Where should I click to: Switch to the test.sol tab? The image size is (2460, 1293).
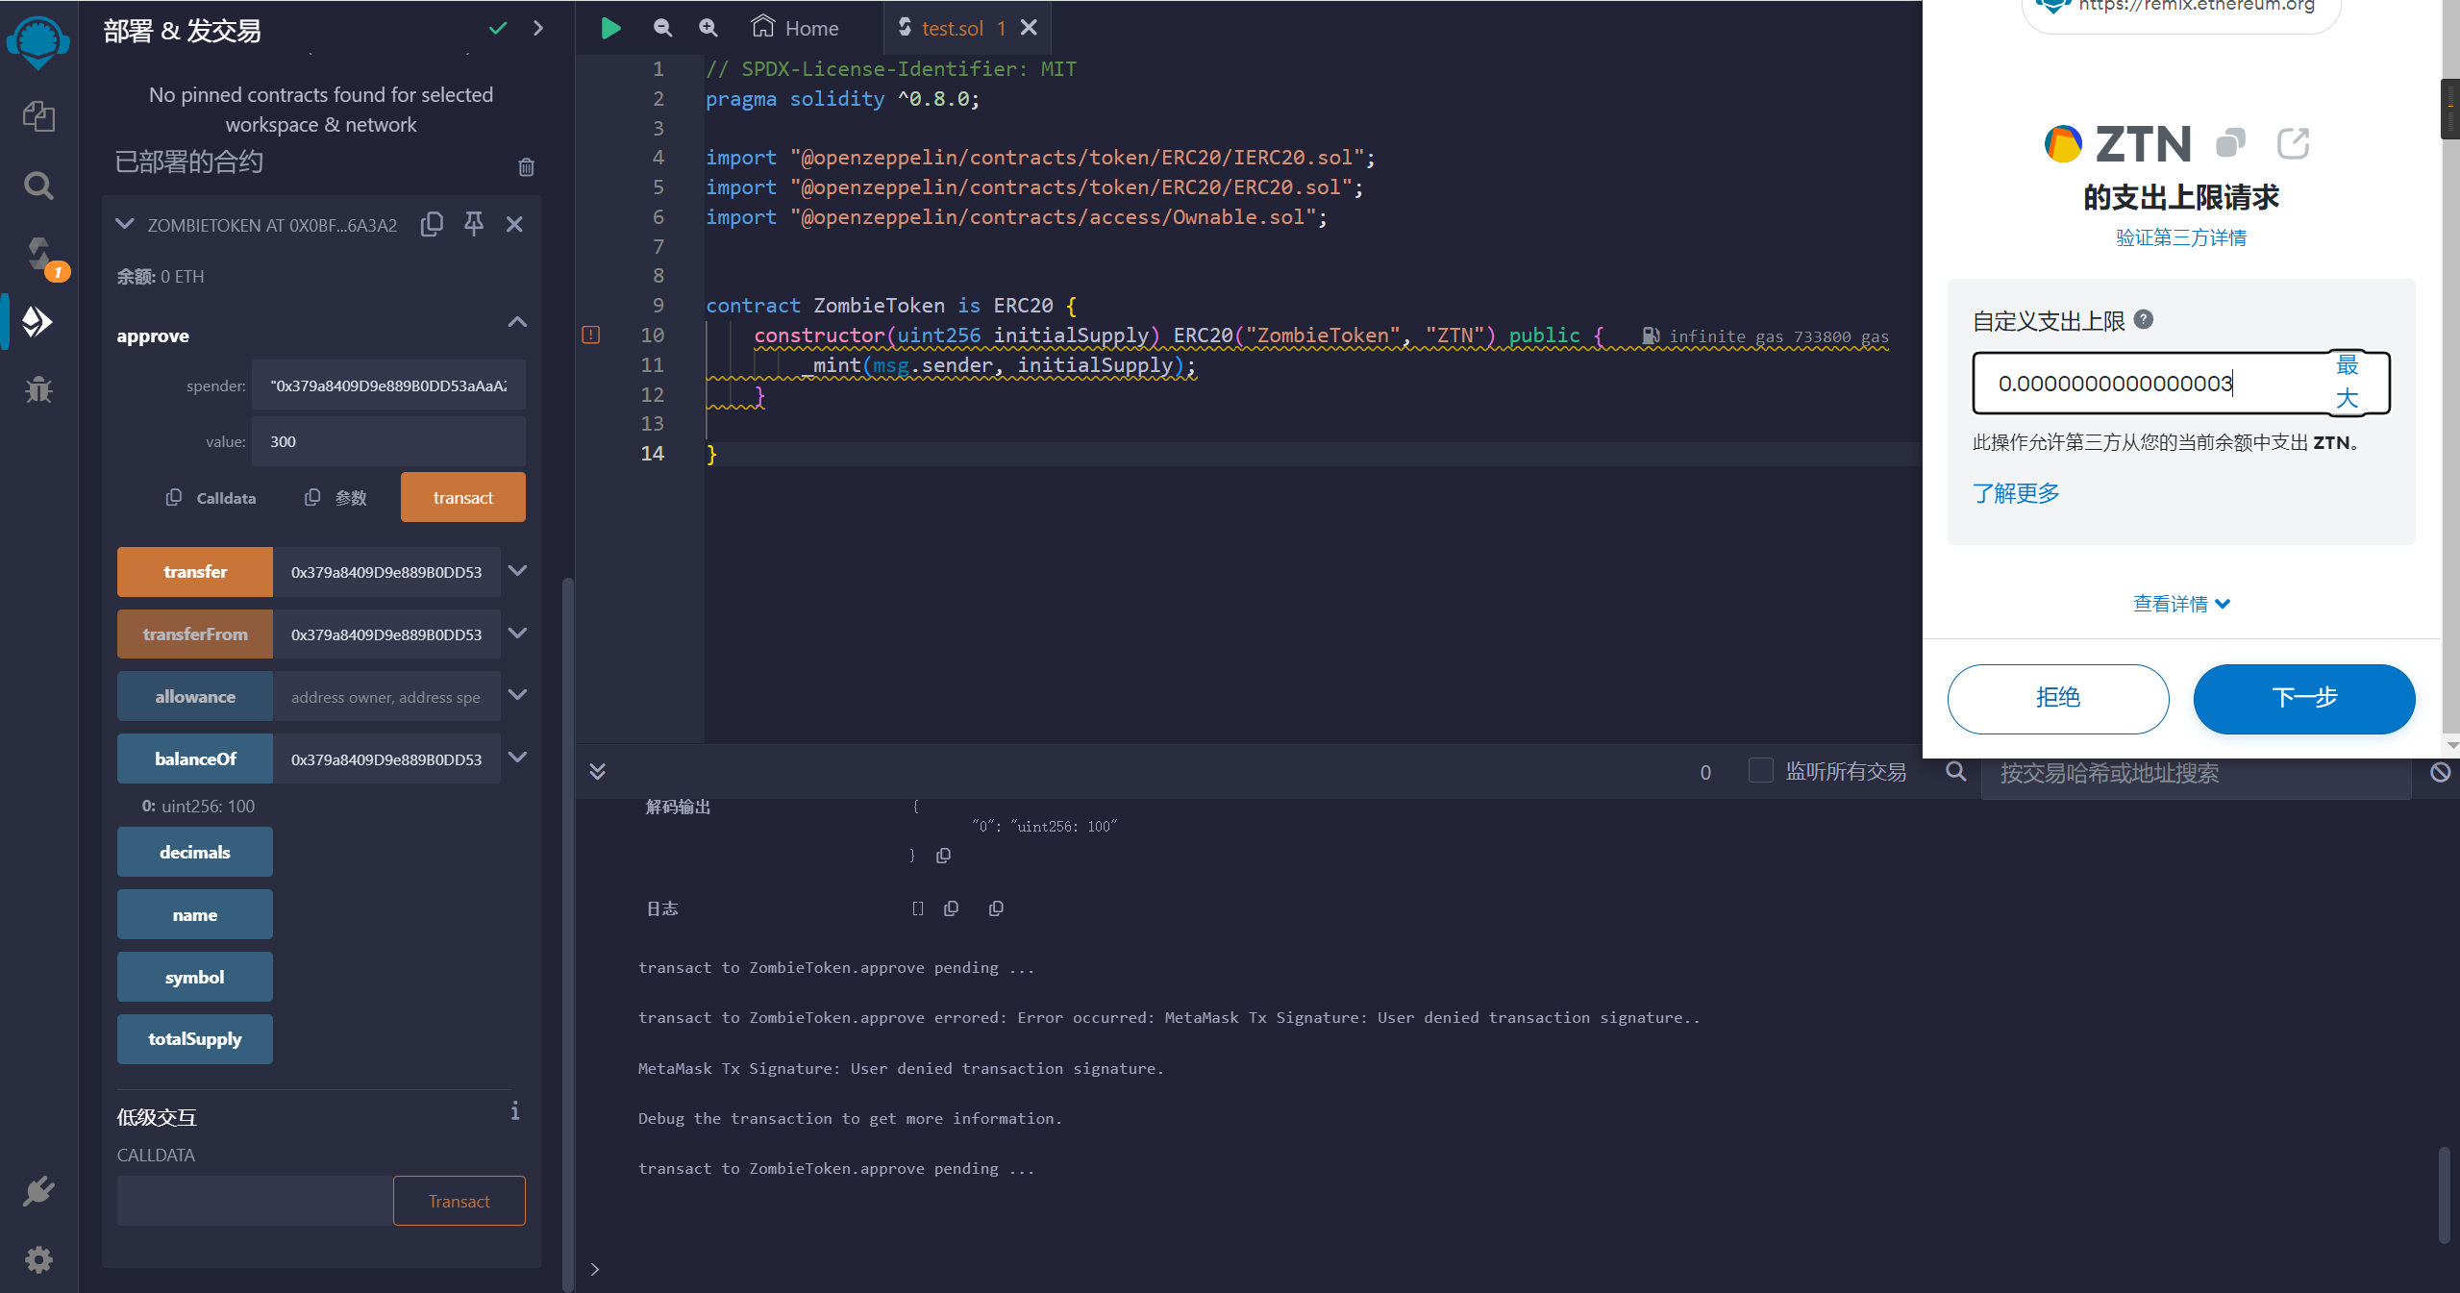952,28
